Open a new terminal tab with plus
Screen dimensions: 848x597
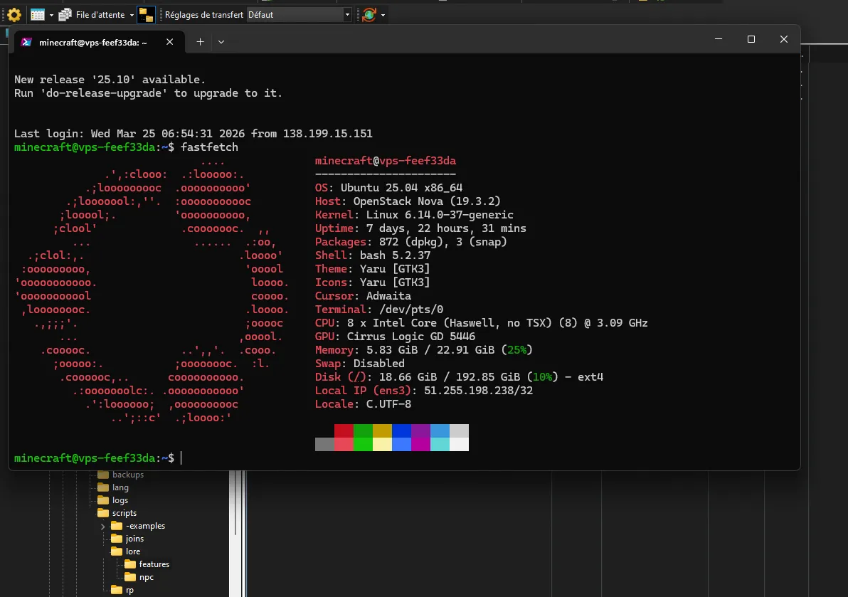200,42
